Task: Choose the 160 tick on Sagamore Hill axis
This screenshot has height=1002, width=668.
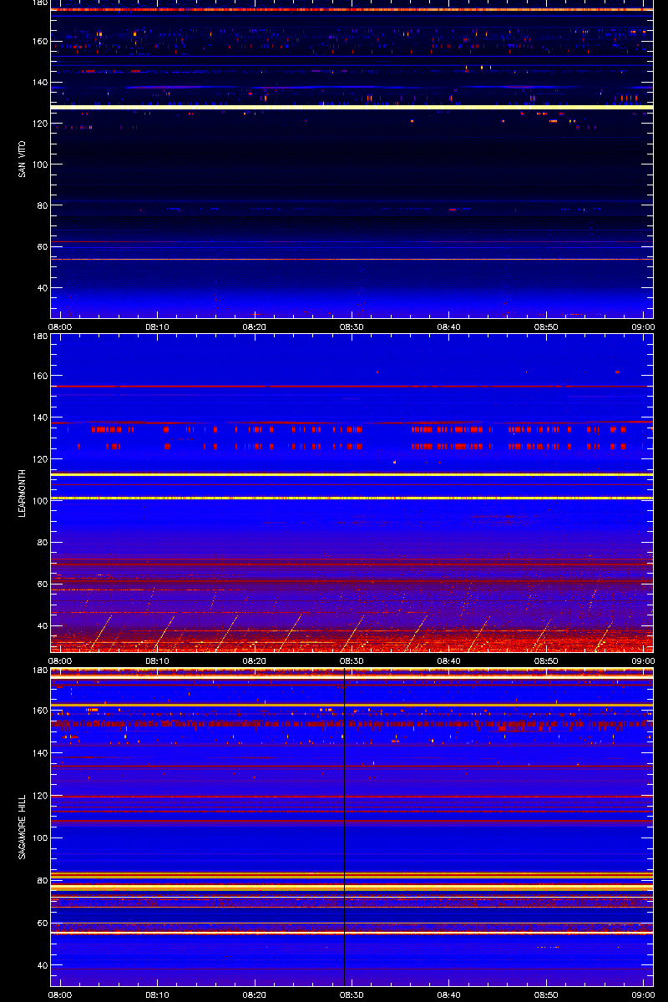Action: point(41,712)
